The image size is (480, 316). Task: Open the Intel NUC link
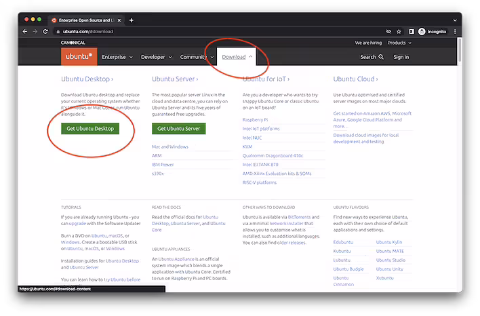tap(252, 138)
